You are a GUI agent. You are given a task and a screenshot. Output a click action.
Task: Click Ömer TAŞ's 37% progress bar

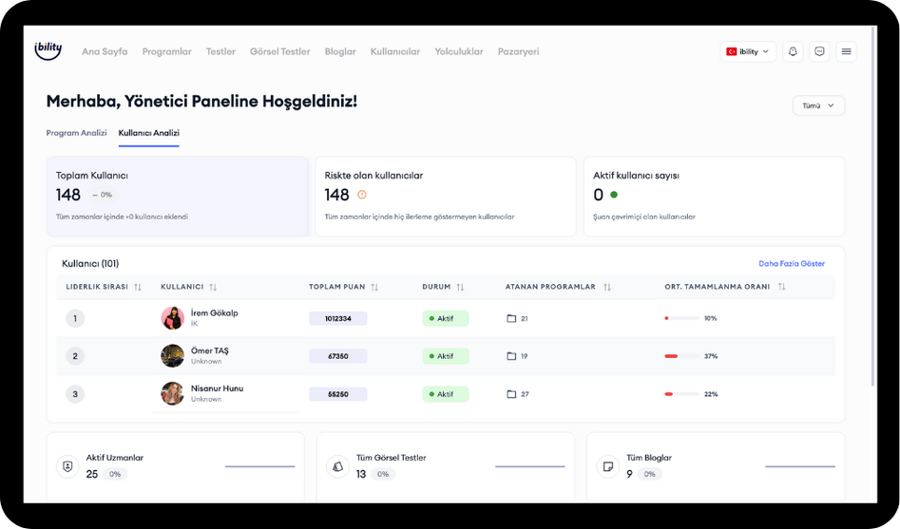681,356
